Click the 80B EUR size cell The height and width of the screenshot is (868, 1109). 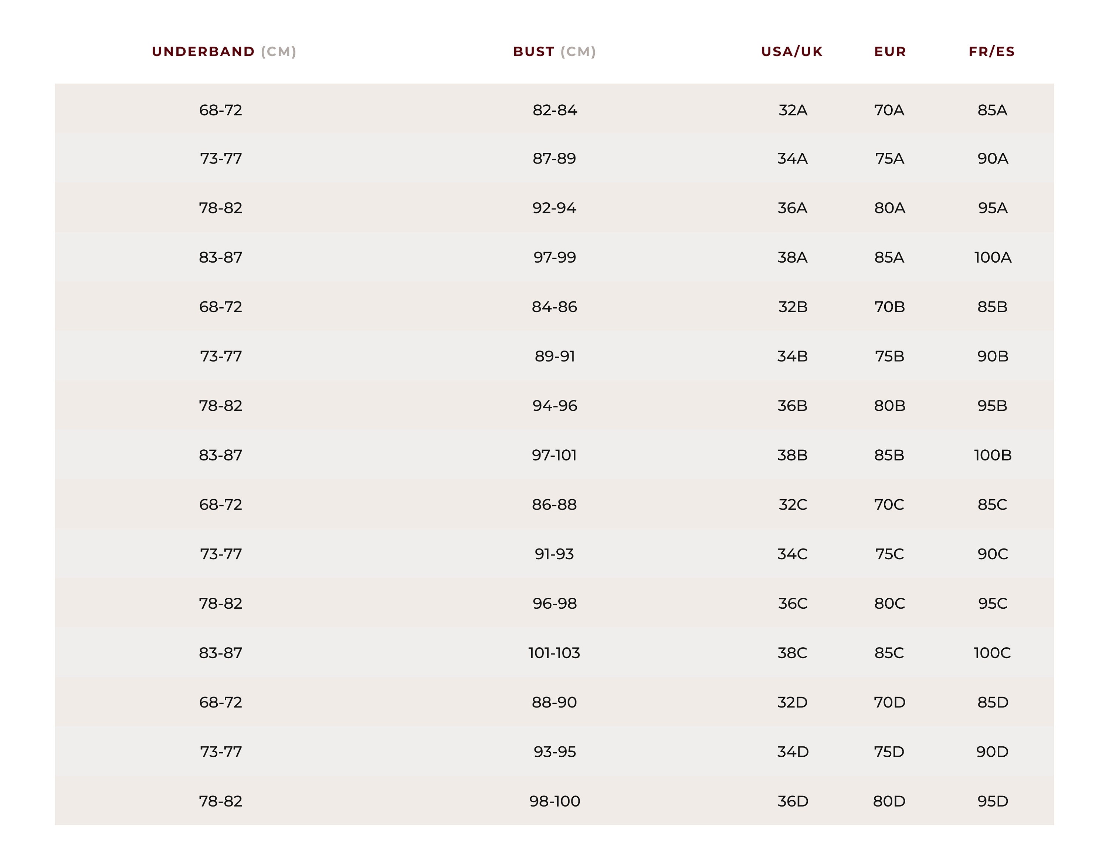click(889, 406)
